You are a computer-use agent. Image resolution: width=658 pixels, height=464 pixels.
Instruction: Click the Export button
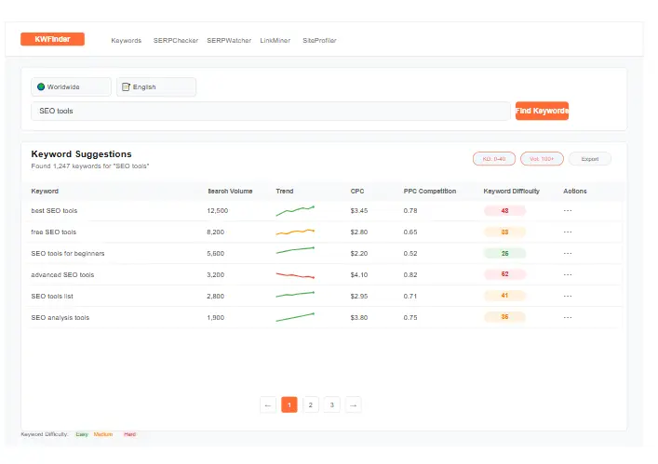coord(590,159)
